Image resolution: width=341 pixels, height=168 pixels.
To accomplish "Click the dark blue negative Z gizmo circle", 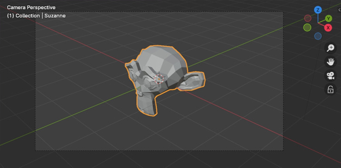I will click(318, 36).
